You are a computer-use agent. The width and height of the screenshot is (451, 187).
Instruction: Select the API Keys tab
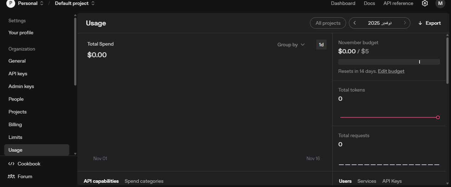point(392,181)
